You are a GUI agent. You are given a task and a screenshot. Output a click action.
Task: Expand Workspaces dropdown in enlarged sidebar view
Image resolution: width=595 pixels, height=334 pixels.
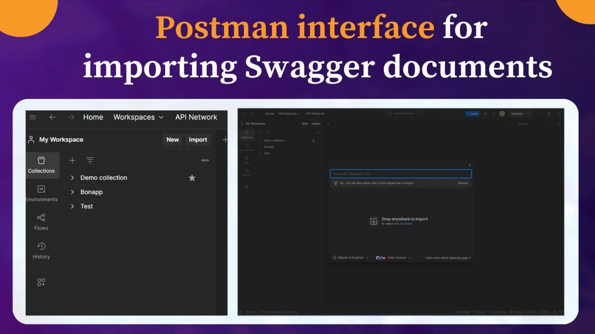coord(139,117)
